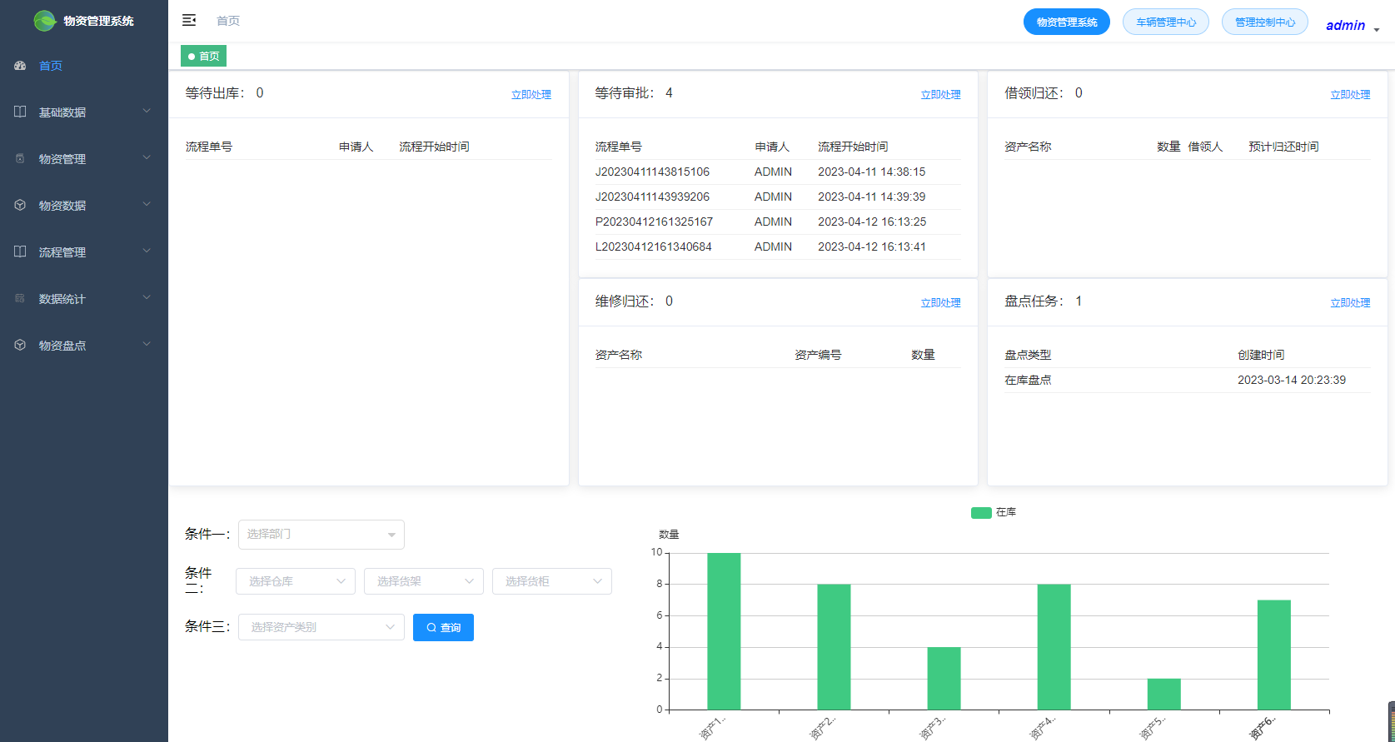1395x742 pixels.
Task: Click 立即处理 for 维修归还
Action: [x=940, y=303]
